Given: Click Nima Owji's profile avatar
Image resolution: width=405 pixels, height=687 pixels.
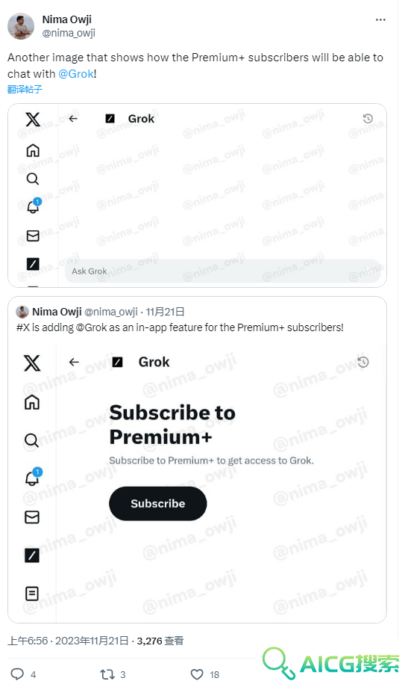Looking at the screenshot, I should pyautogui.click(x=21, y=26).
